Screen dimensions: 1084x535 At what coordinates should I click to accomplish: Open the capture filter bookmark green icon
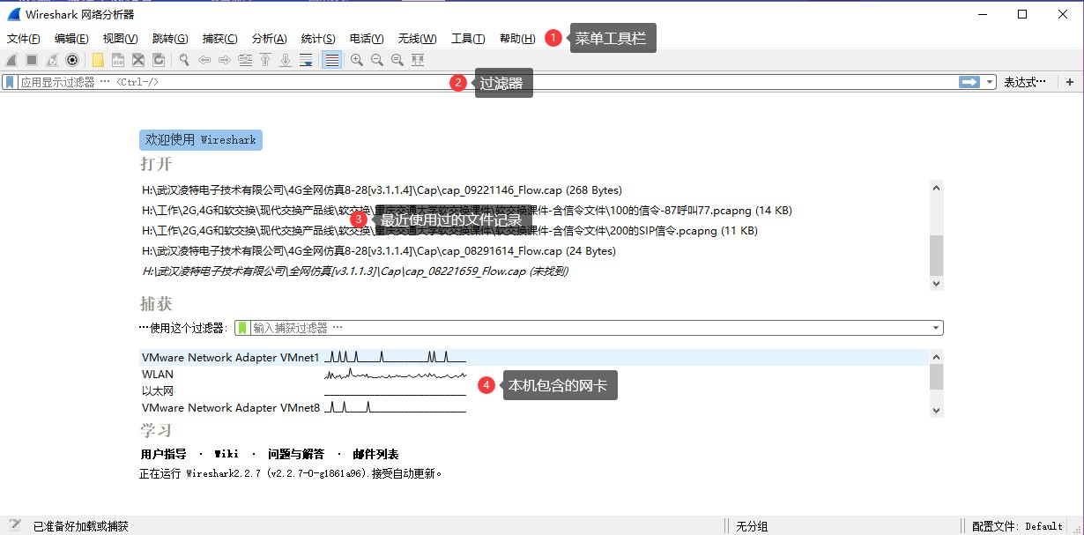point(242,328)
